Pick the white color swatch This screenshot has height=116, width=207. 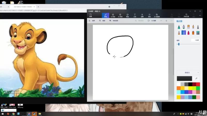[x=179, y=84]
